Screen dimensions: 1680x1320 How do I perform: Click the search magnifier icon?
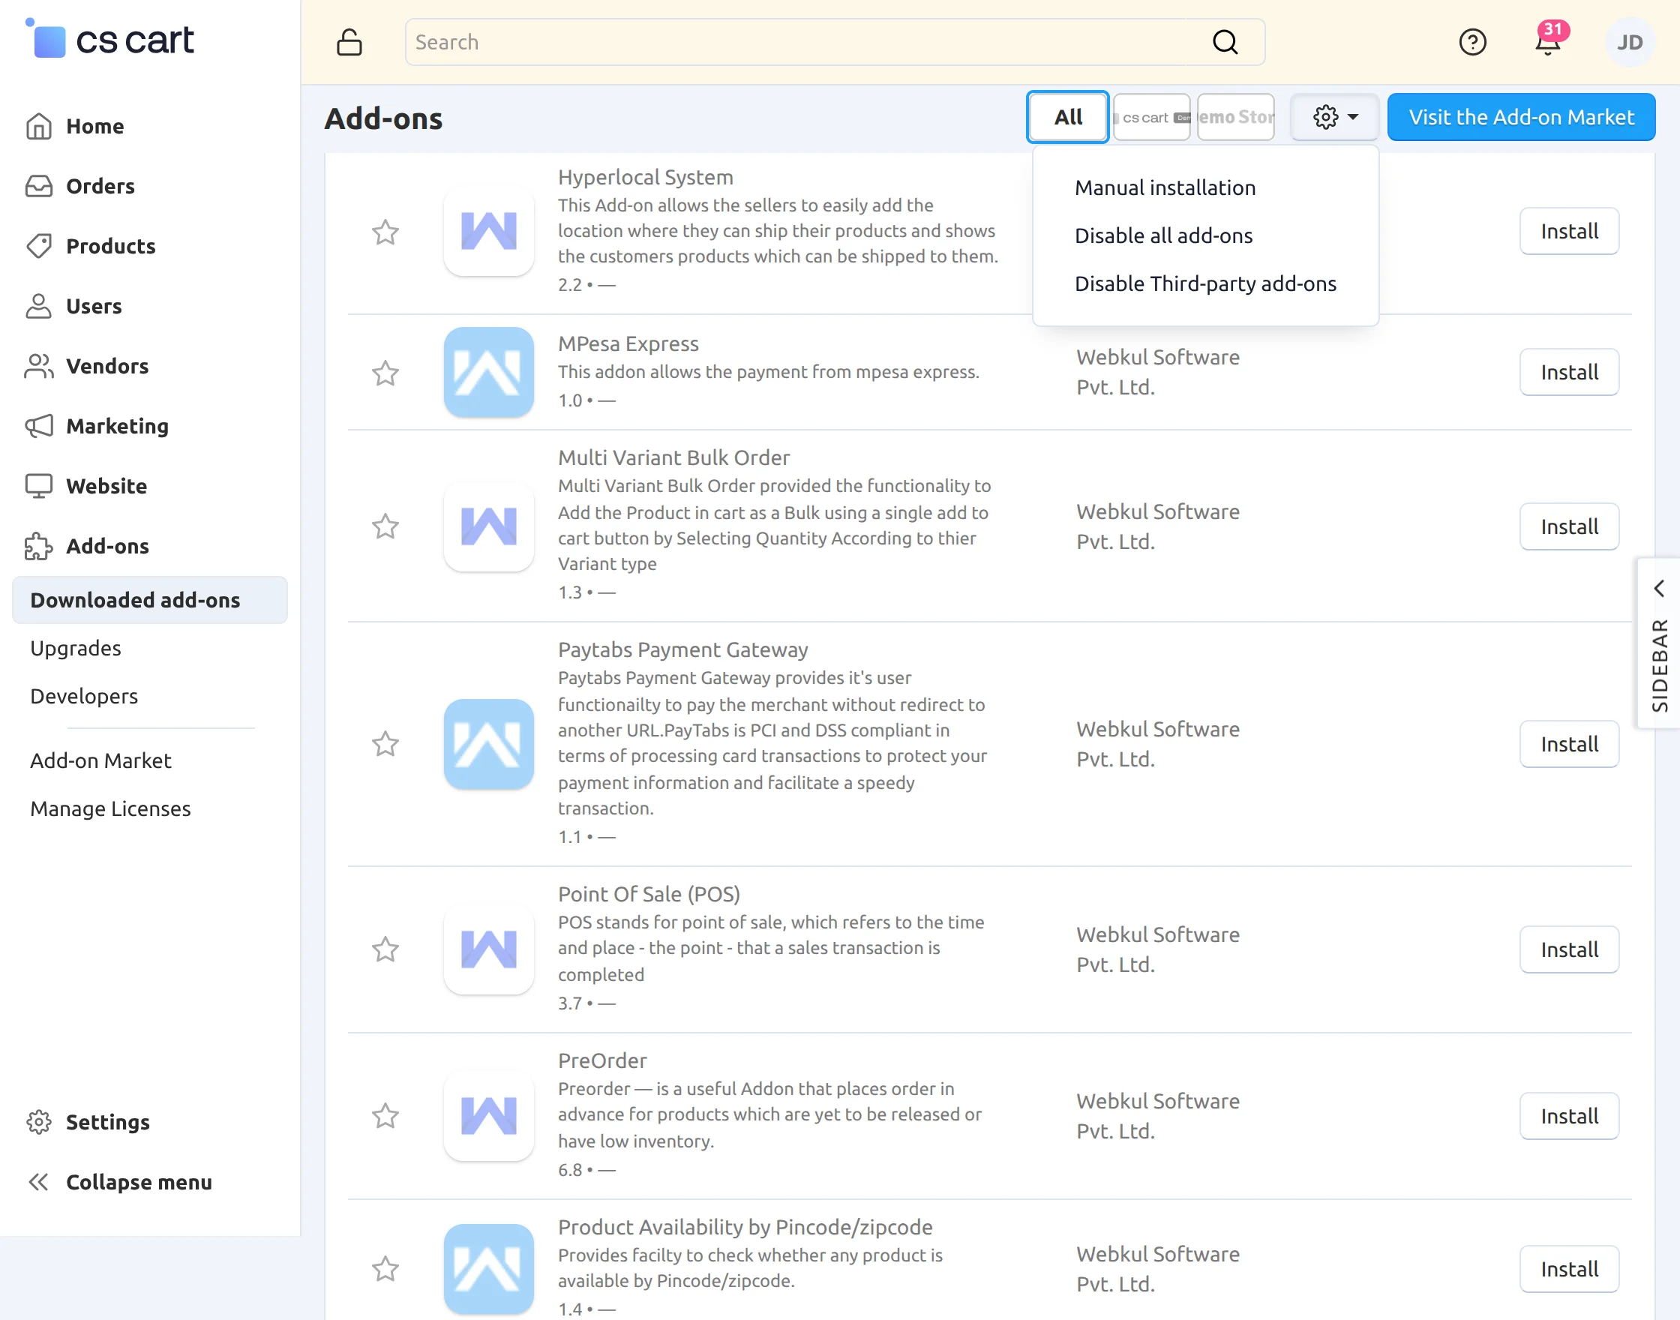tap(1225, 42)
